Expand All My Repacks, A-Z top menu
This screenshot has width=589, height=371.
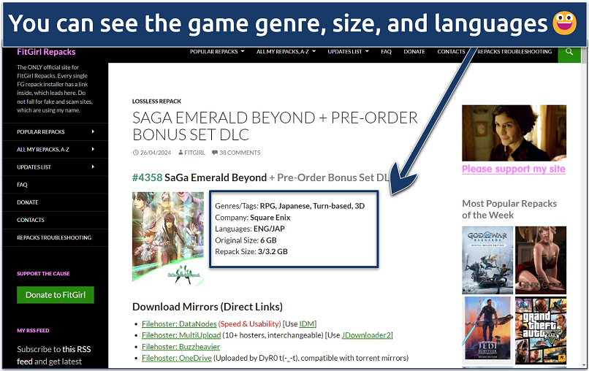(286, 51)
